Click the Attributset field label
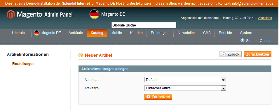 [x=93, y=80]
